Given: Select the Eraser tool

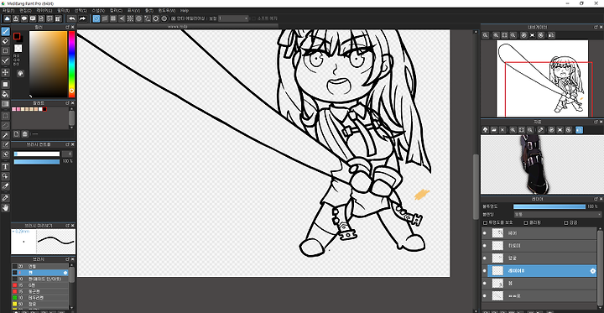Looking at the screenshot, I should click(x=5, y=41).
